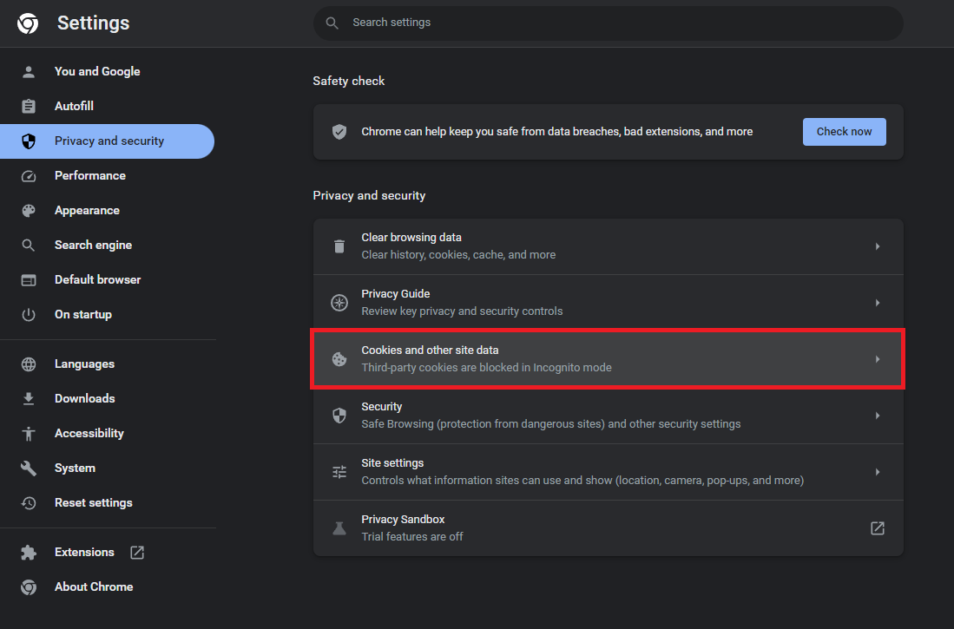Click the cookie icon near Cookies and other site data
The image size is (954, 629).
[339, 358]
